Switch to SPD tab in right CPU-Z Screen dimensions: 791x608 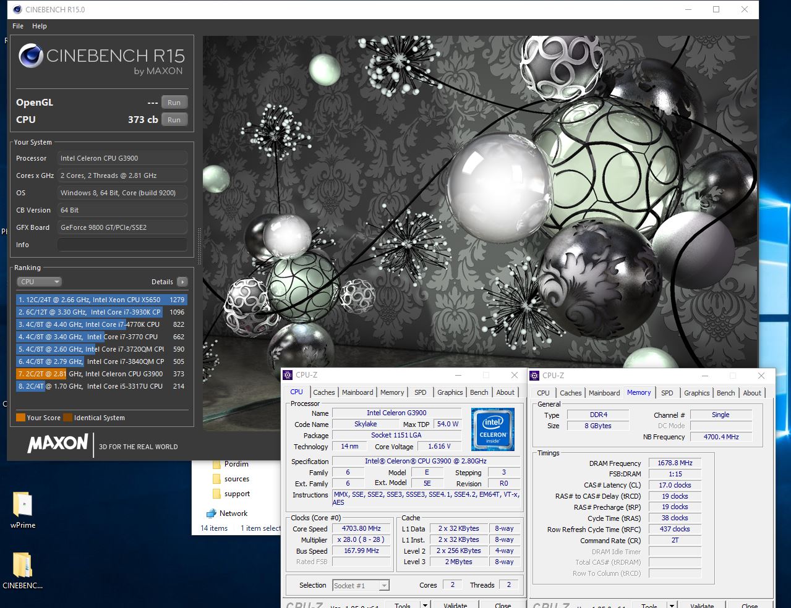coord(667,393)
